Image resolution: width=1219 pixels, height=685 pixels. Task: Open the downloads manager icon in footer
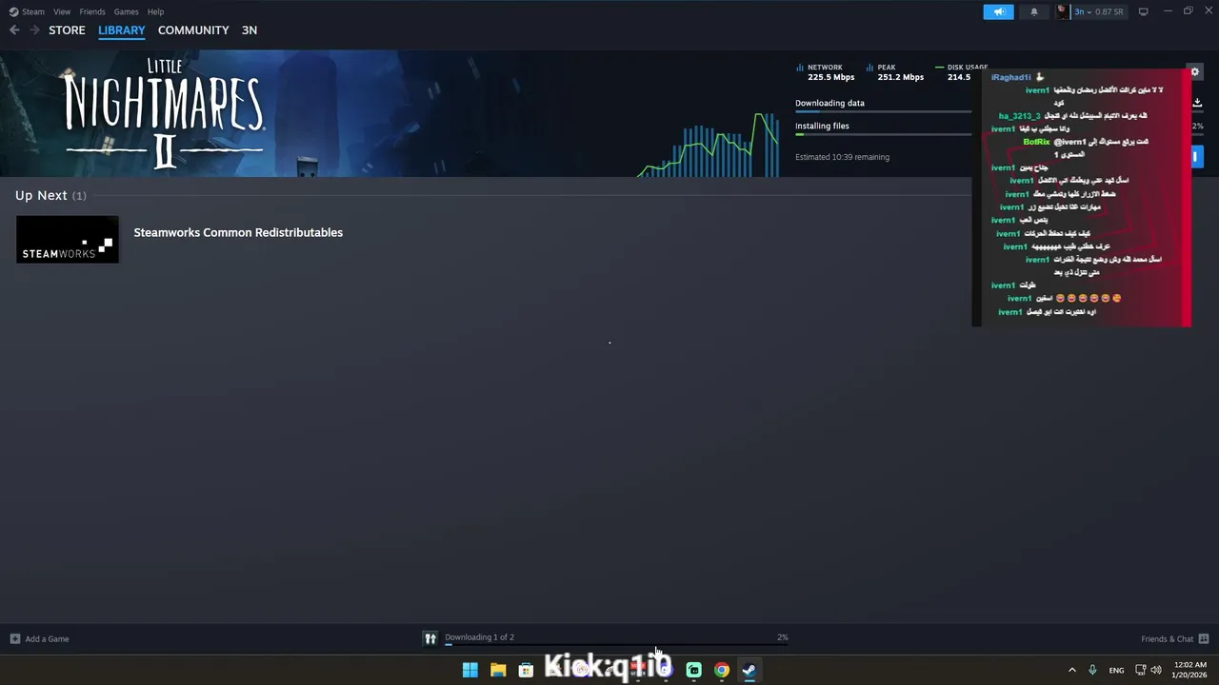pos(430,638)
